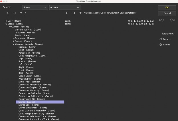Click the left pane forward arrow
The image size is (178, 121).
point(14,13)
